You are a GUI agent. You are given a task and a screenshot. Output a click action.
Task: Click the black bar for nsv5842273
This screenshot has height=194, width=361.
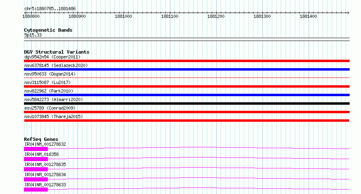point(187,103)
